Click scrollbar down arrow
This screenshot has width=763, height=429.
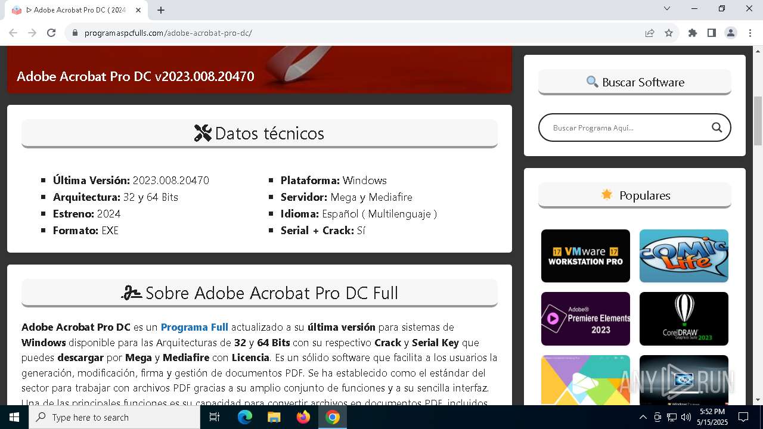(x=758, y=400)
